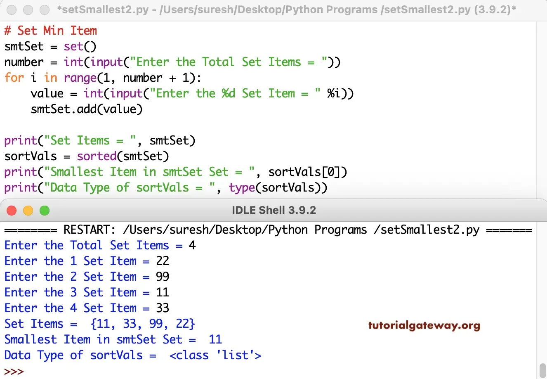Maximize IDLE Shell with the green button
Image resolution: width=547 pixels, height=379 pixels.
pos(45,211)
